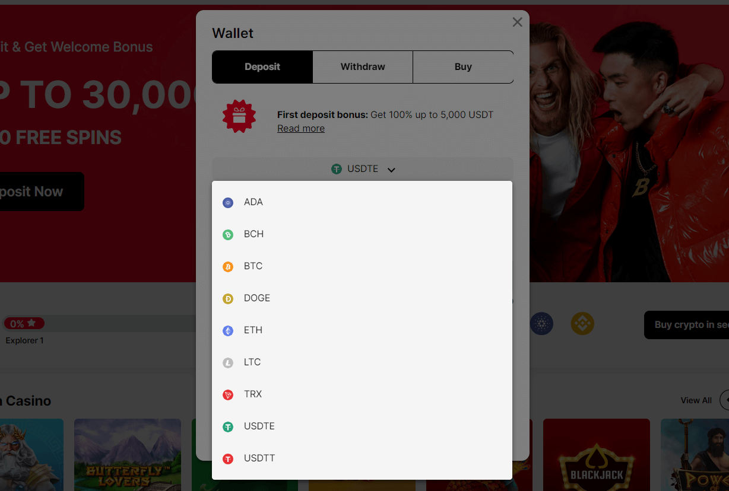
Task: Select the red USDTT coin icon
Action: click(x=228, y=459)
